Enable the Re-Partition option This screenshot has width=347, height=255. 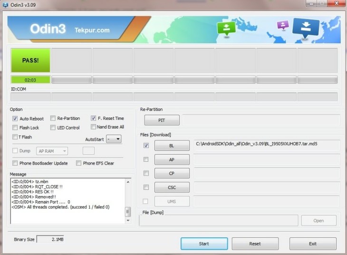click(53, 118)
